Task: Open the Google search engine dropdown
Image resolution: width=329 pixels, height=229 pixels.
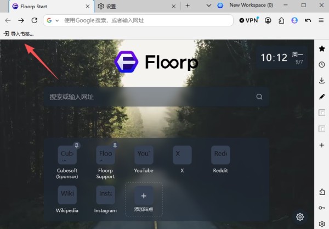Action: [53, 20]
